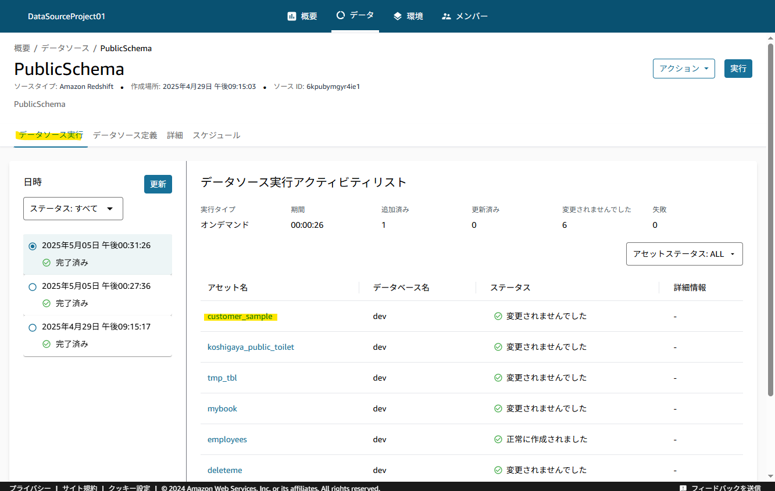Click completed check icon under 午後00:27:36 run
Viewport: 775px width, 491px height.
coord(47,303)
